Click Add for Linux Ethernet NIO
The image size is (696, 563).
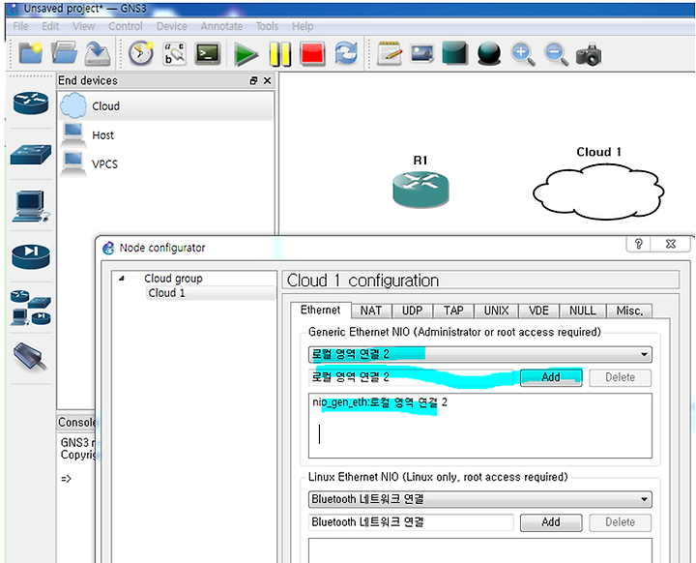tap(551, 522)
